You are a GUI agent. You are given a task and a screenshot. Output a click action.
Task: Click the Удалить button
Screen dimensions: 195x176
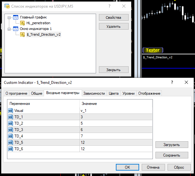pyautogui.click(x=114, y=26)
